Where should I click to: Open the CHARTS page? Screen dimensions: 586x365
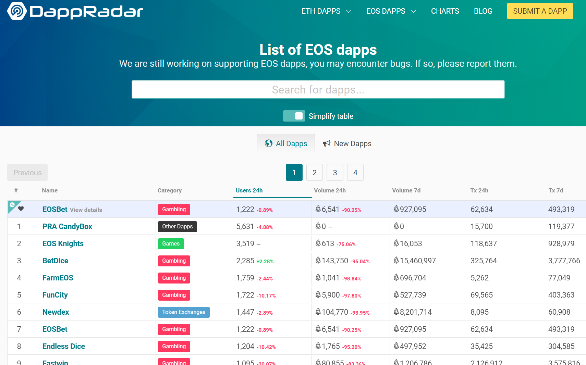click(x=445, y=11)
